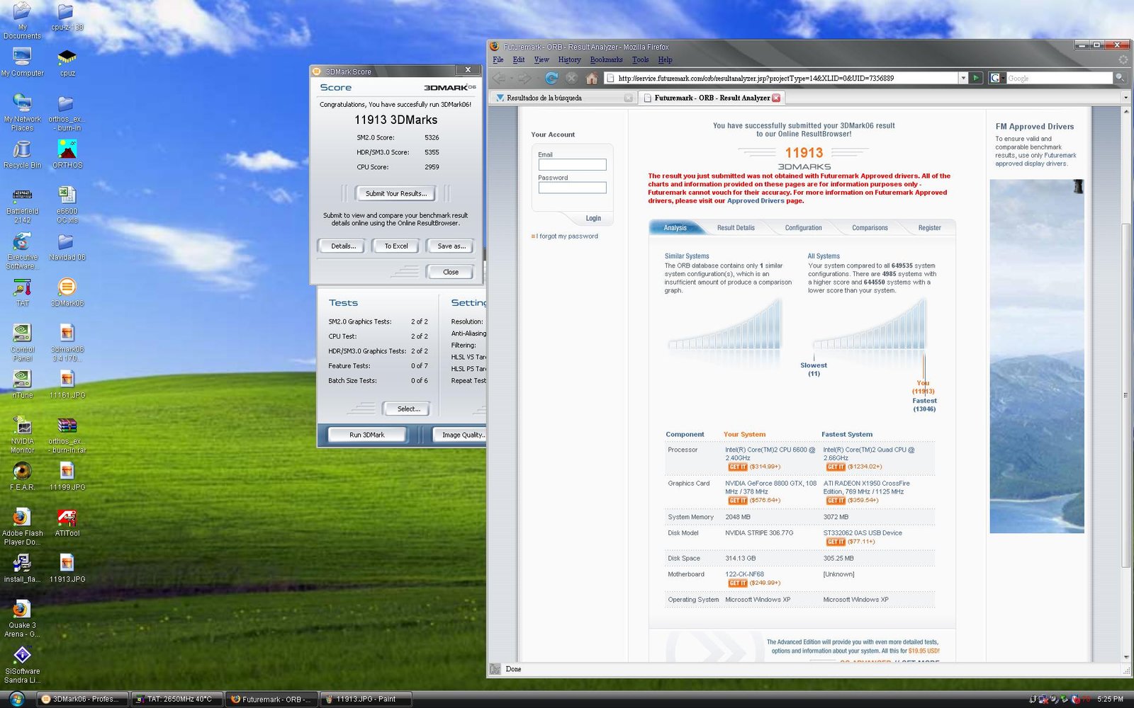The height and width of the screenshot is (708, 1134).
Task: Click Close in the 3DMark Score window
Action: point(451,272)
